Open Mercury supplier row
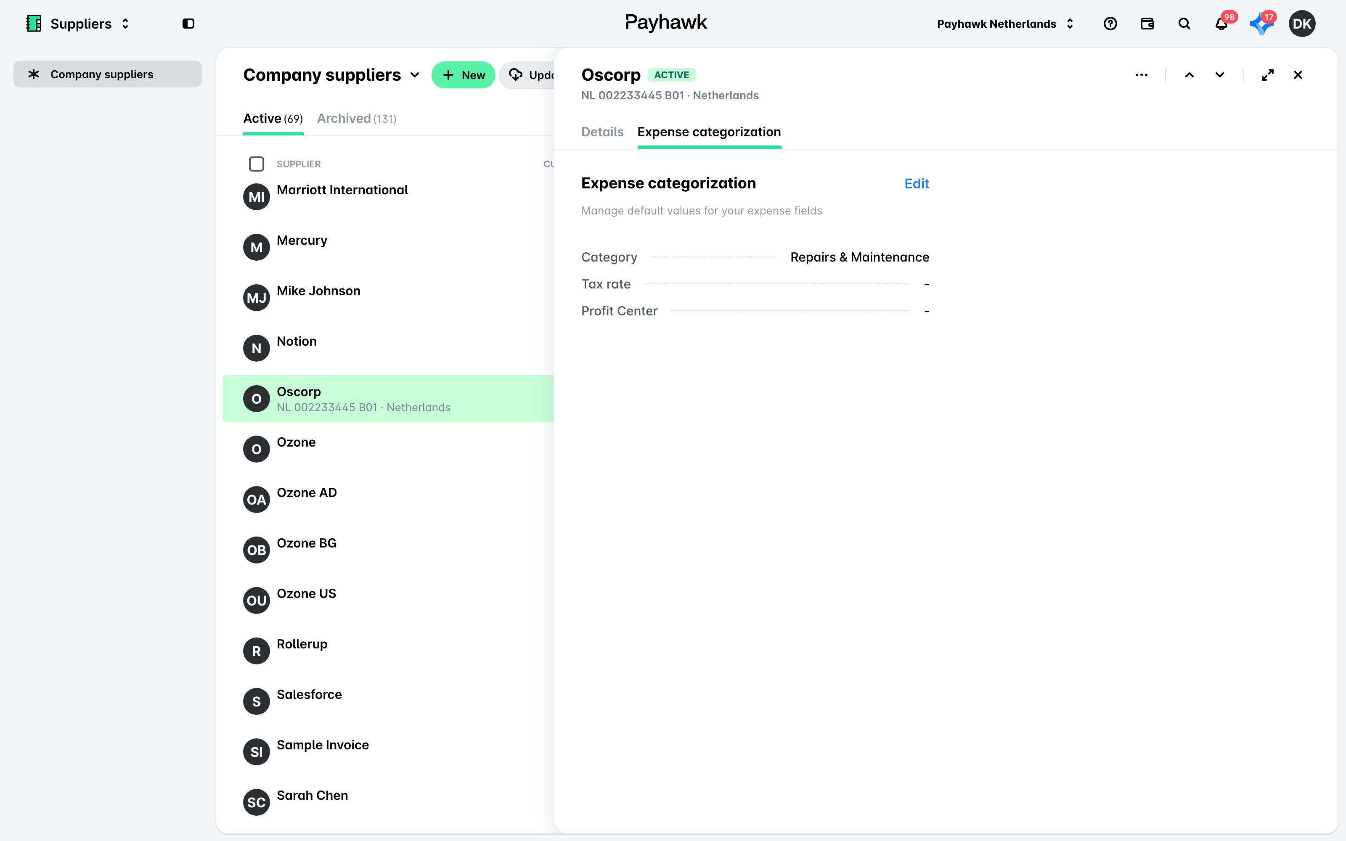Image resolution: width=1346 pixels, height=841 pixels. coord(388,247)
